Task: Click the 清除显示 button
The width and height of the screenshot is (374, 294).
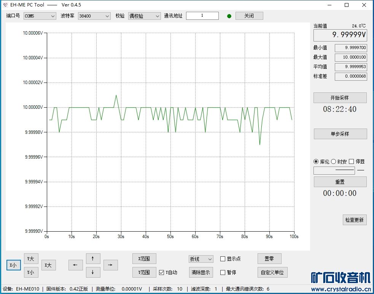Action: pyautogui.click(x=201, y=272)
